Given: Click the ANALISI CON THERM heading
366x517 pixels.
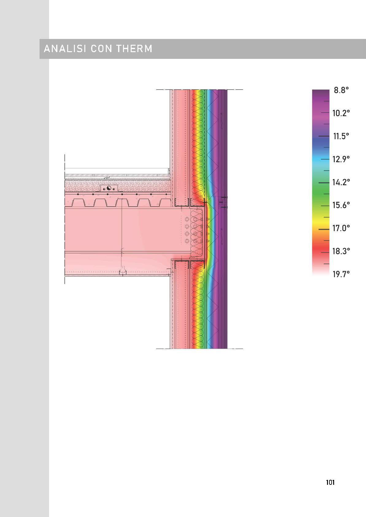Looking at the screenshot, I should click(x=98, y=48).
